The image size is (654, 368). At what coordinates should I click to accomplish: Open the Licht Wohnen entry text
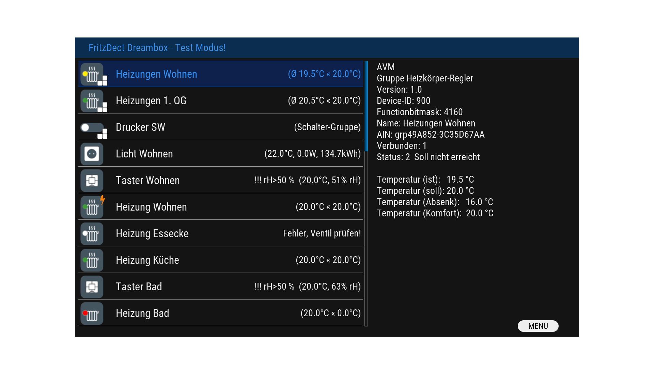click(144, 154)
